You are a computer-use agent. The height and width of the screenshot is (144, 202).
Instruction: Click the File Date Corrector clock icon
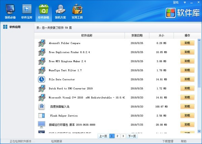42,79
